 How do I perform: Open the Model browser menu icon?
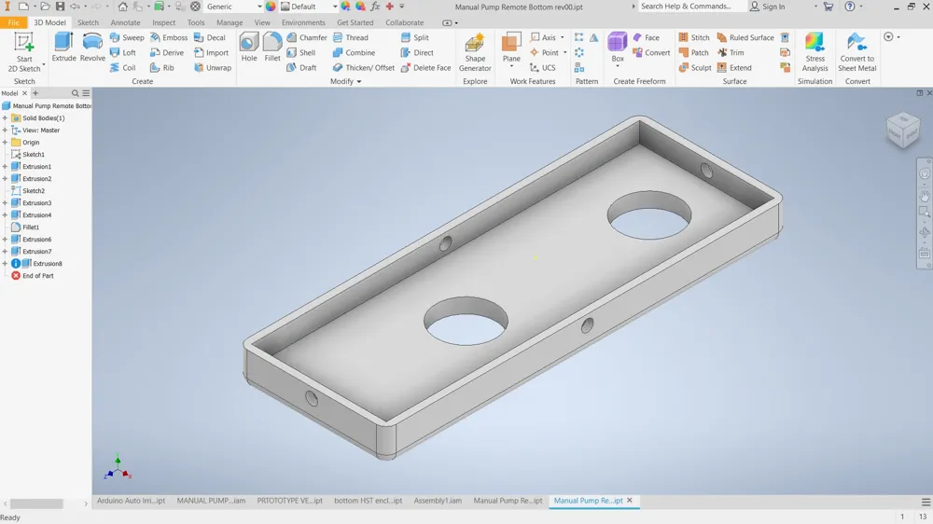(86, 93)
